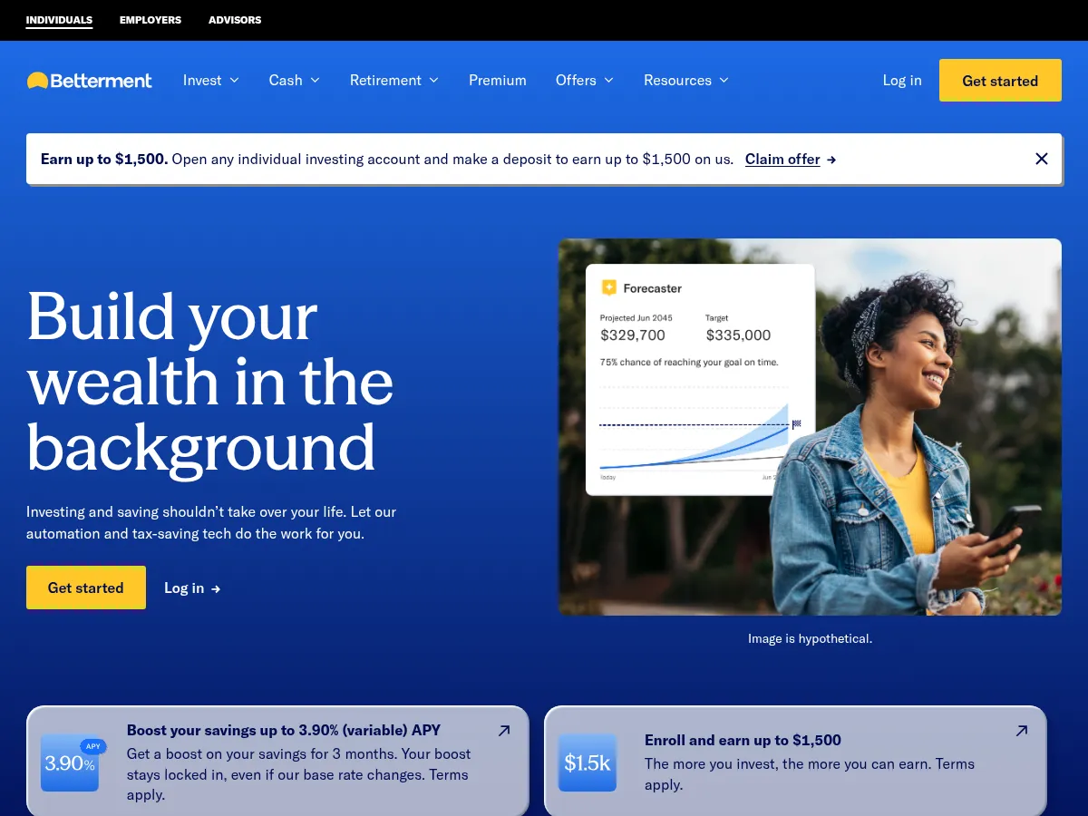Open the savings boost card arrow
Screen dimensions: 1088x816
(x=504, y=730)
